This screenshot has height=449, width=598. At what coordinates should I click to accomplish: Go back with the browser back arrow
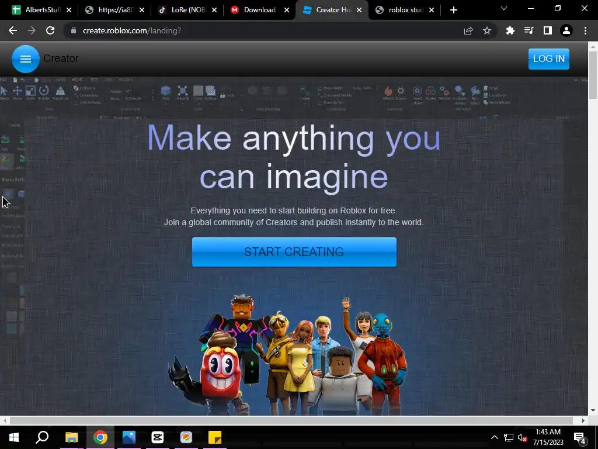pyautogui.click(x=13, y=30)
